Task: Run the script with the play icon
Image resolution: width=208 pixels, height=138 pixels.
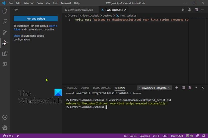Action: pyautogui.click(x=183, y=10)
